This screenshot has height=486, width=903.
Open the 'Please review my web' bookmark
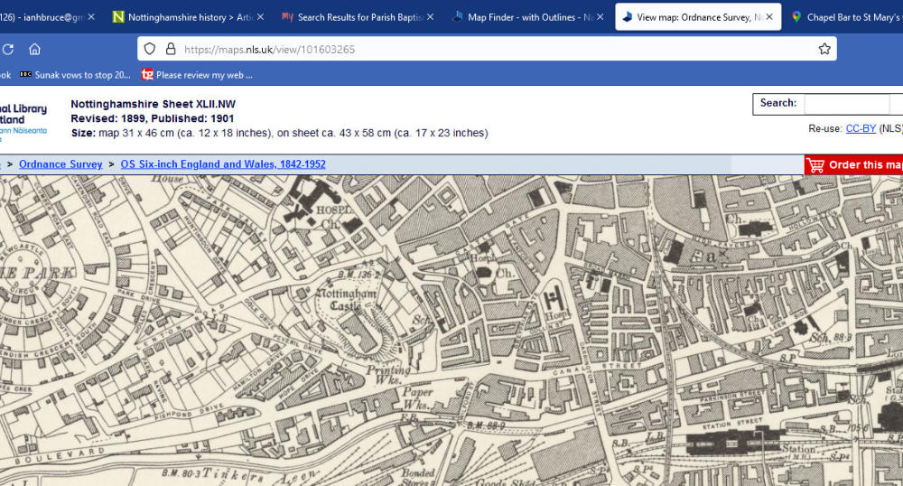pyautogui.click(x=197, y=75)
